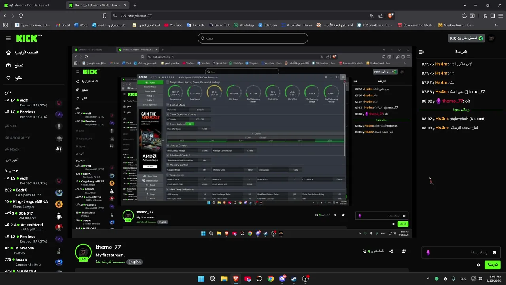Open File Explorer from the taskbar

click(x=224, y=279)
